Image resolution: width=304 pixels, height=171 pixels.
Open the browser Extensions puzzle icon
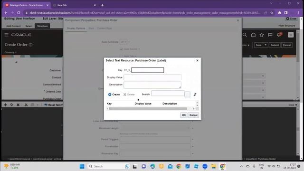(x=280, y=13)
